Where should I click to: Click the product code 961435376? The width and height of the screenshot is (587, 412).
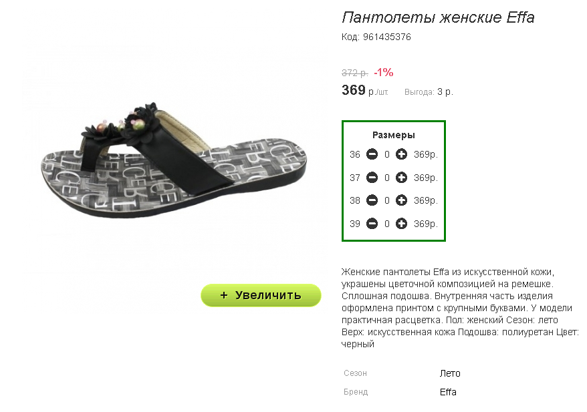pos(386,37)
